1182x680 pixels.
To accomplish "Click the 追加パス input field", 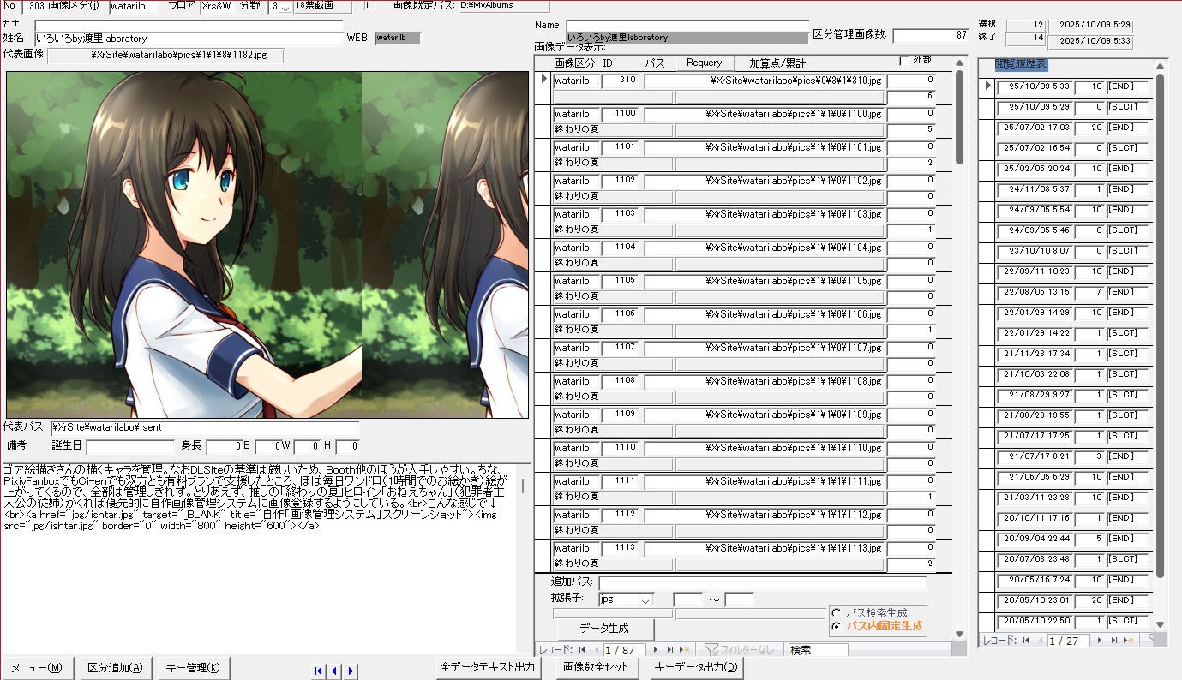I will [763, 582].
